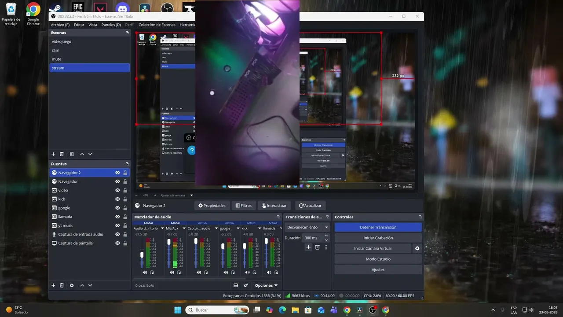Open advanced audio properties gears icon

click(246, 285)
